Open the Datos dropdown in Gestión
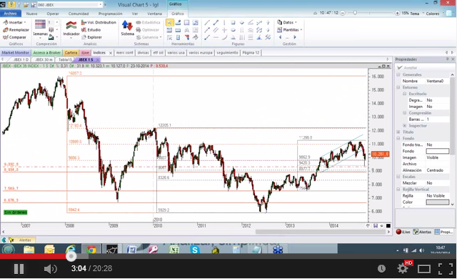Viewport: 457px width, 279px height. pyautogui.click(x=287, y=22)
